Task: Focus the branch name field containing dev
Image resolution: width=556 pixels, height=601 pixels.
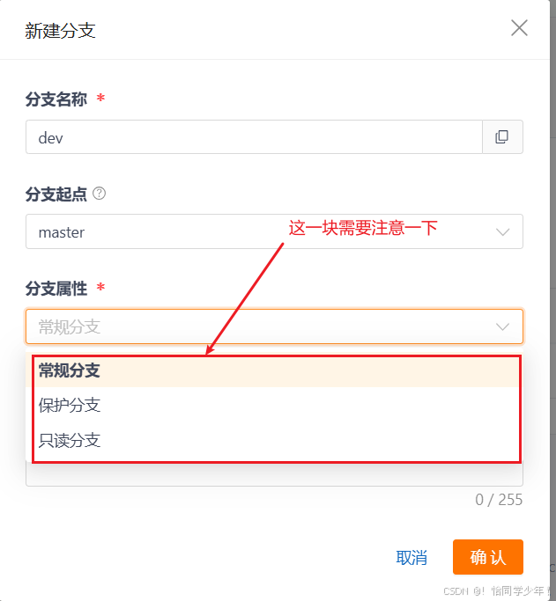Action: pyautogui.click(x=254, y=137)
